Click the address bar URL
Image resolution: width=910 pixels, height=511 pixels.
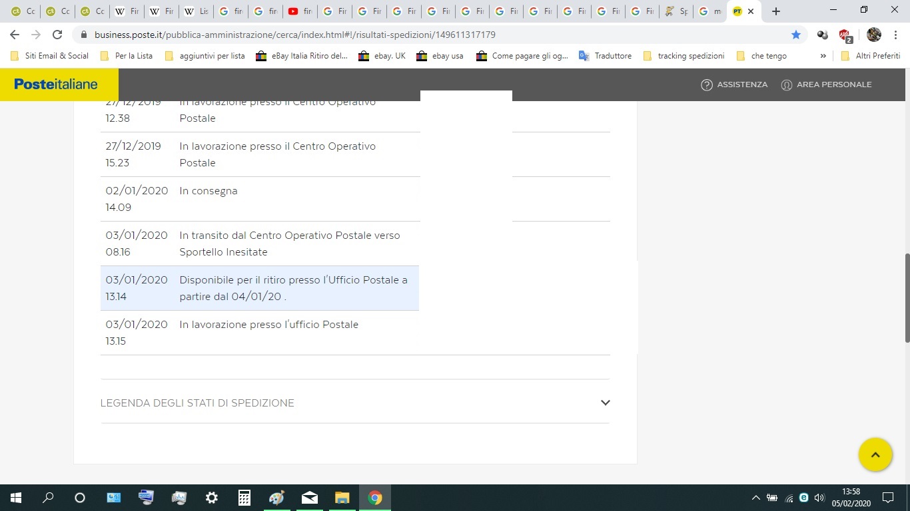[x=294, y=35]
